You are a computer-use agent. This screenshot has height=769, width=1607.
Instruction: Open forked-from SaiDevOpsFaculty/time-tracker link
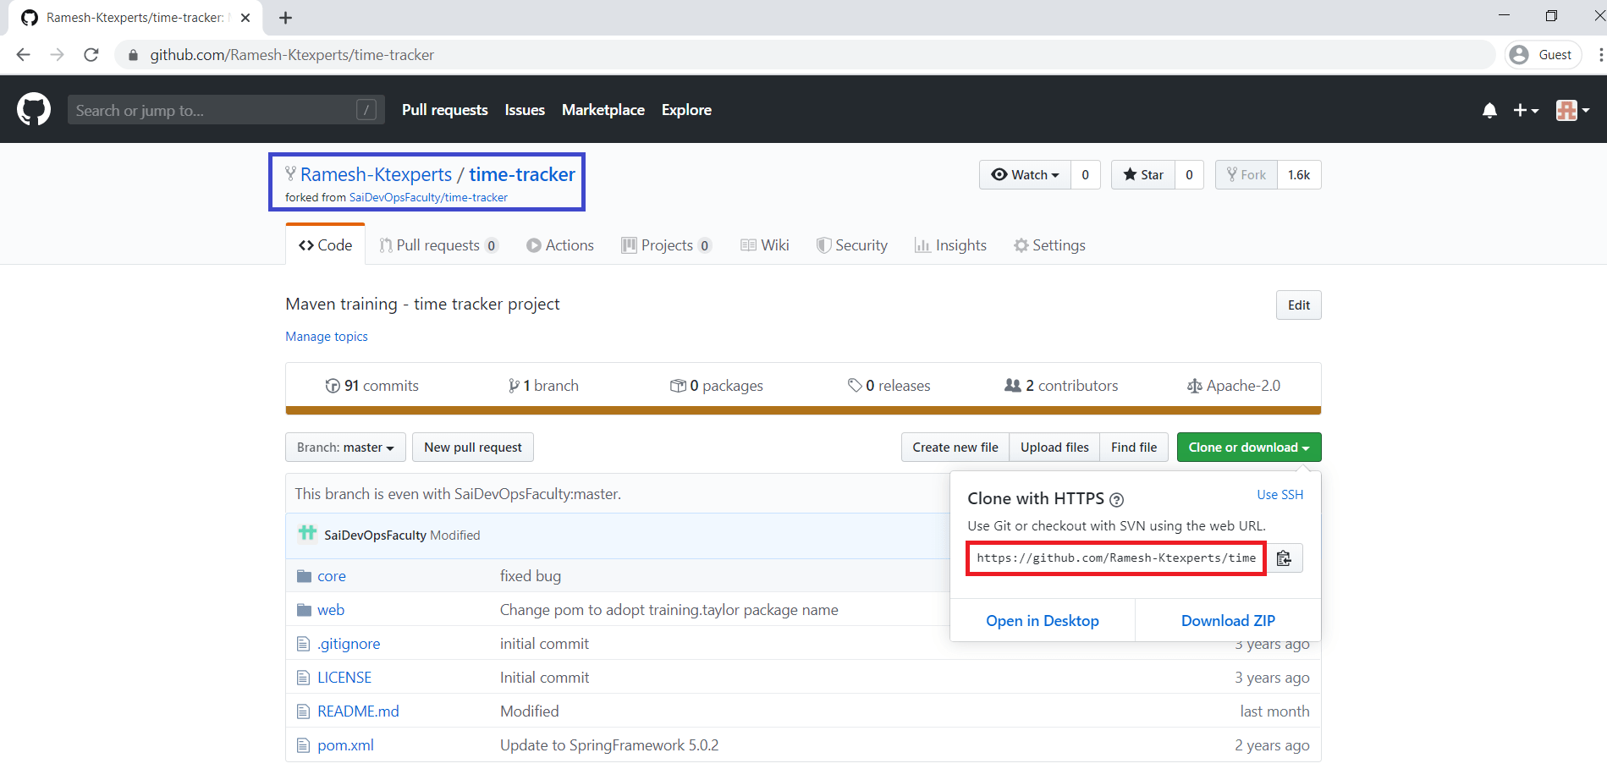pyautogui.click(x=428, y=198)
